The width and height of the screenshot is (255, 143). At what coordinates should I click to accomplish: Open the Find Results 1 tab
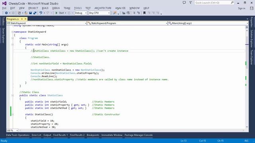click(61, 135)
